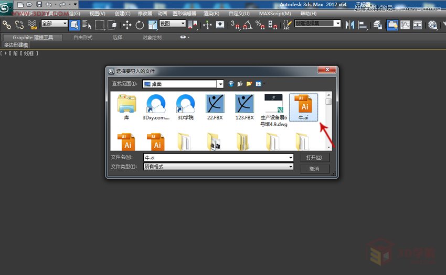Viewport: 446px width, 275px height.
Task: Click the 文件名 dropdown arrow
Action: 291,157
